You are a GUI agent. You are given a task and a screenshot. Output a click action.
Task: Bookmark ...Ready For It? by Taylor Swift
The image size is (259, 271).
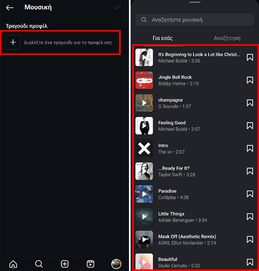click(x=250, y=171)
